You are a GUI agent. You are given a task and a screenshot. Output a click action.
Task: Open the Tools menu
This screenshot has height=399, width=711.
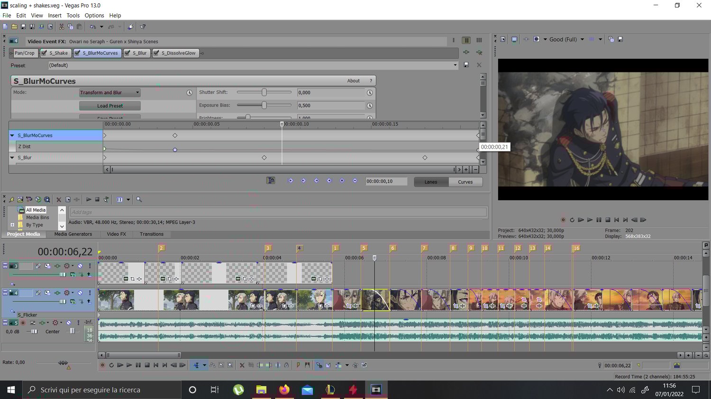73,16
